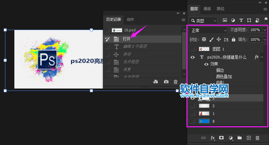The width and height of the screenshot is (269, 145).
Task: Select 历史记录 history tab
Action: pos(113,20)
